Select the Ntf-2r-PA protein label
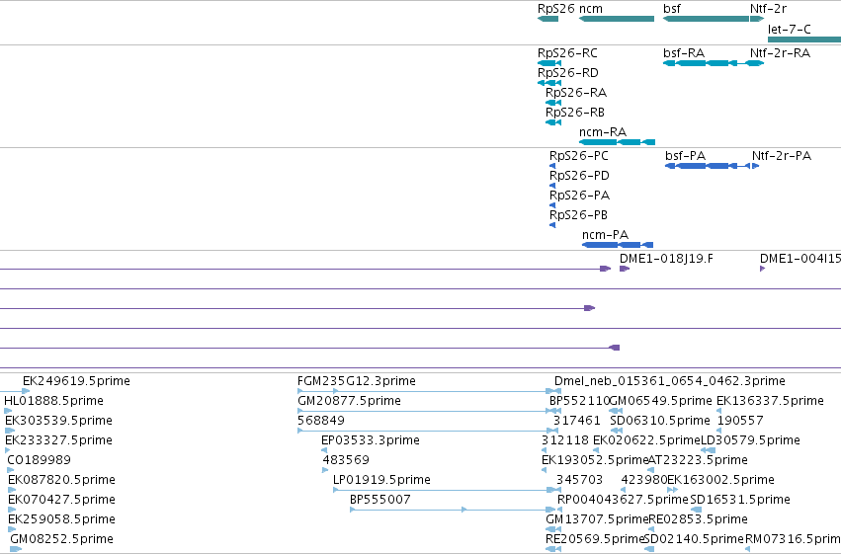 (x=782, y=156)
